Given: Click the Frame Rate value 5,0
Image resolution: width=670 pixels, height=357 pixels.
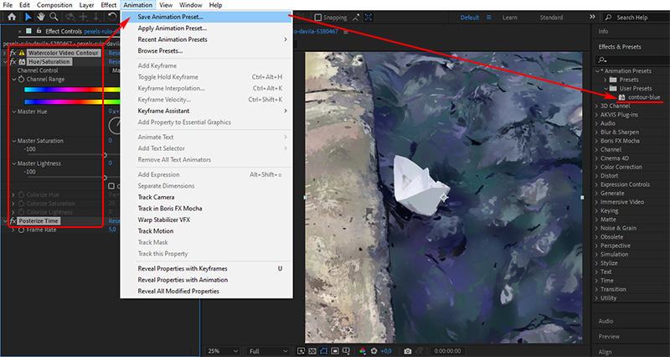Looking at the screenshot, I should click(112, 230).
